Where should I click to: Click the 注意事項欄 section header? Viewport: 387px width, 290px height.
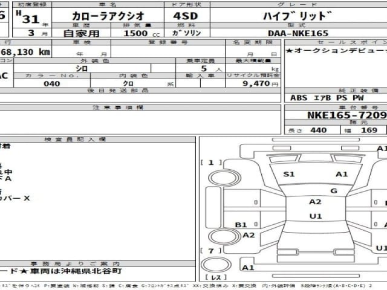point(140,108)
